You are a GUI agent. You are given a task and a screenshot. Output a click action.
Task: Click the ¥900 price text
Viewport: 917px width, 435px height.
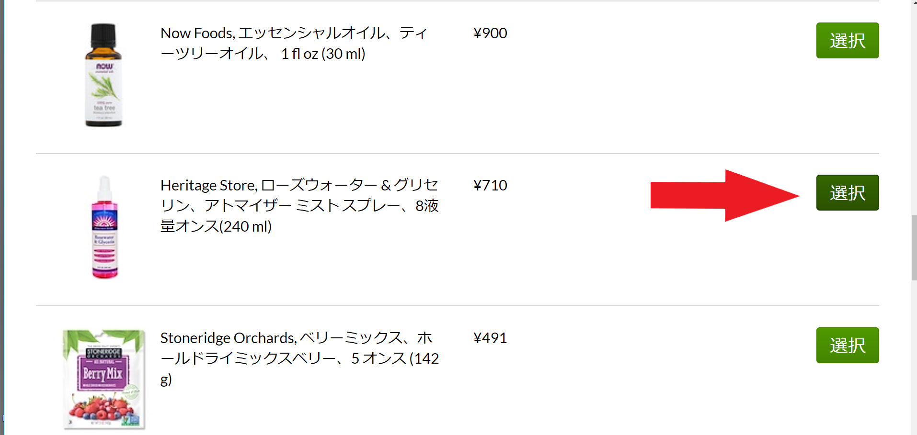(x=490, y=33)
